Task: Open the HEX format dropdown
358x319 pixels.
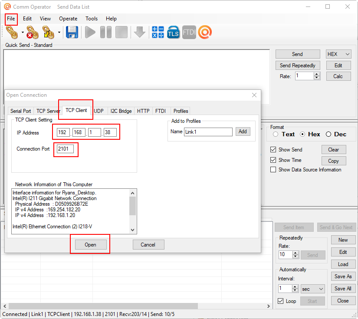Action: pos(338,54)
